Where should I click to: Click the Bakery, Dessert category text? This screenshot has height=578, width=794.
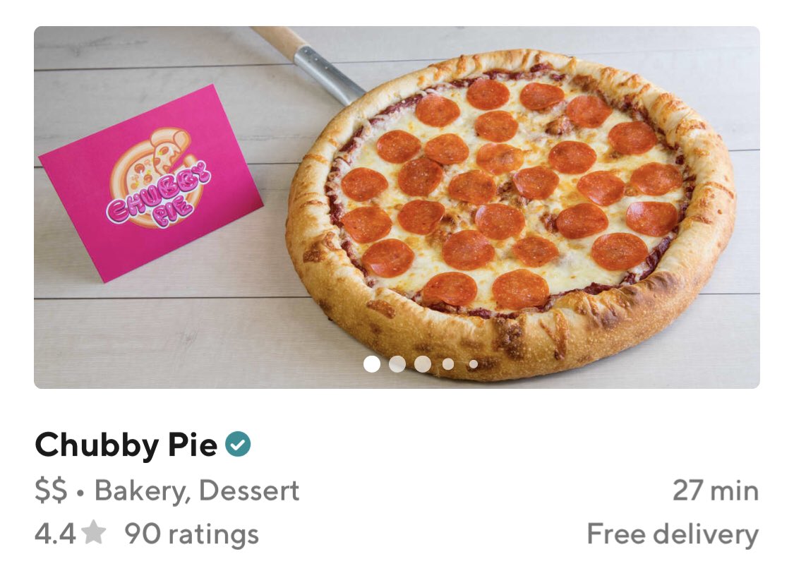click(197, 491)
